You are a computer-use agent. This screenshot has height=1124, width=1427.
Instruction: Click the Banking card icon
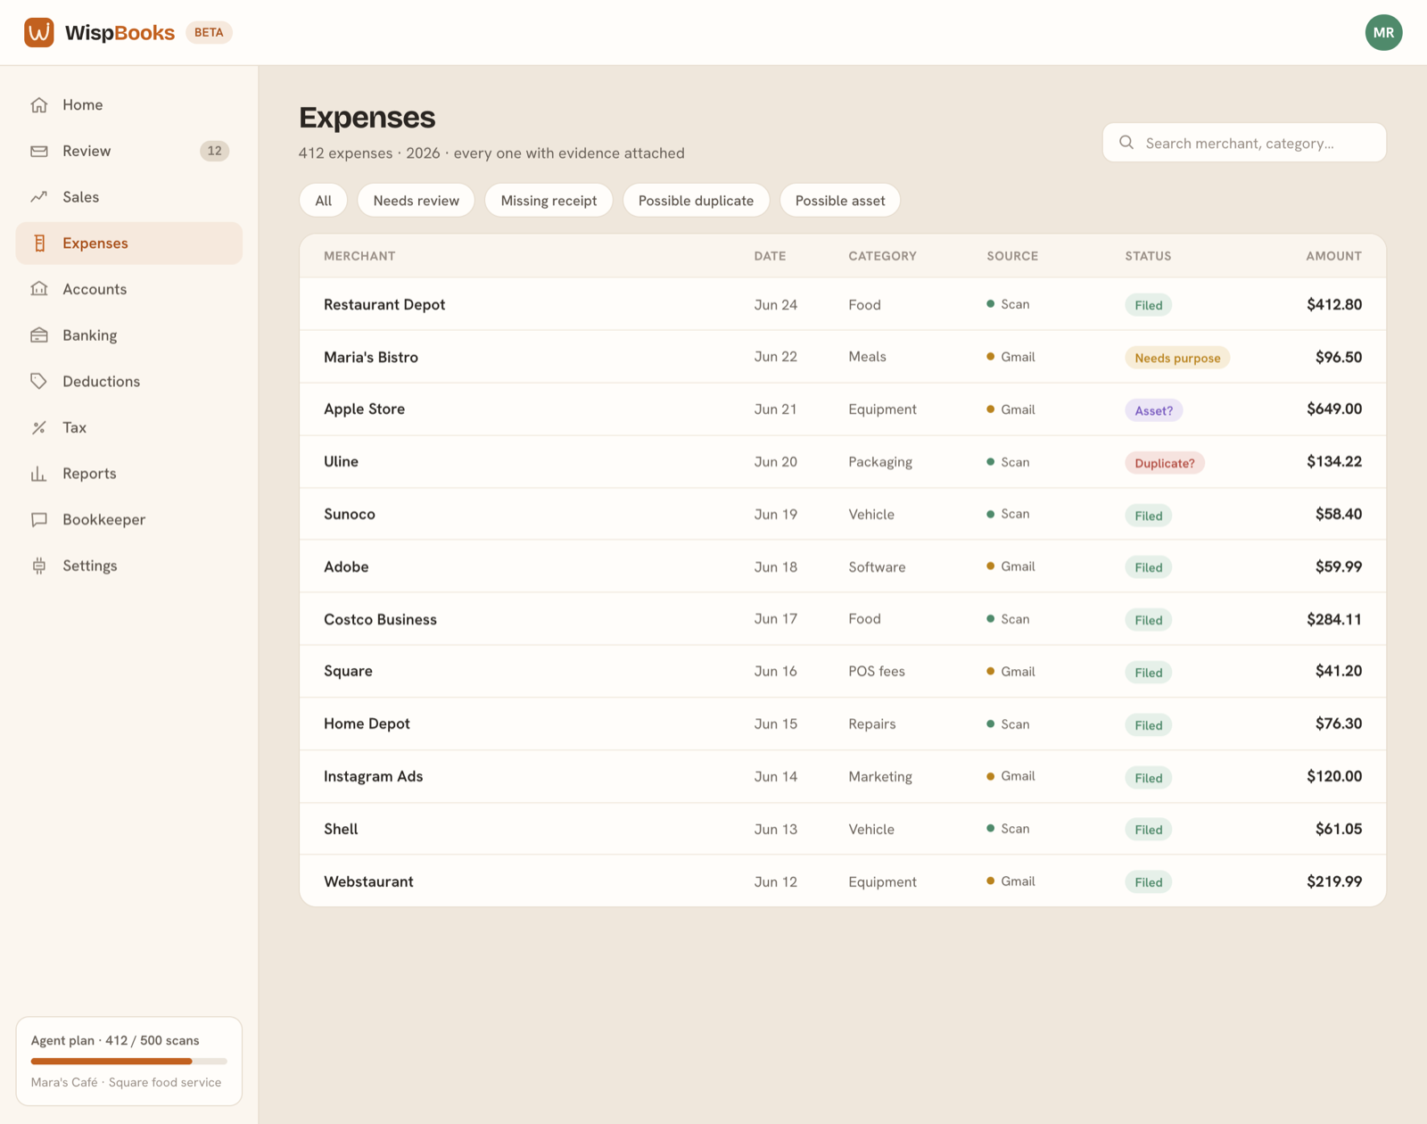[x=39, y=335]
